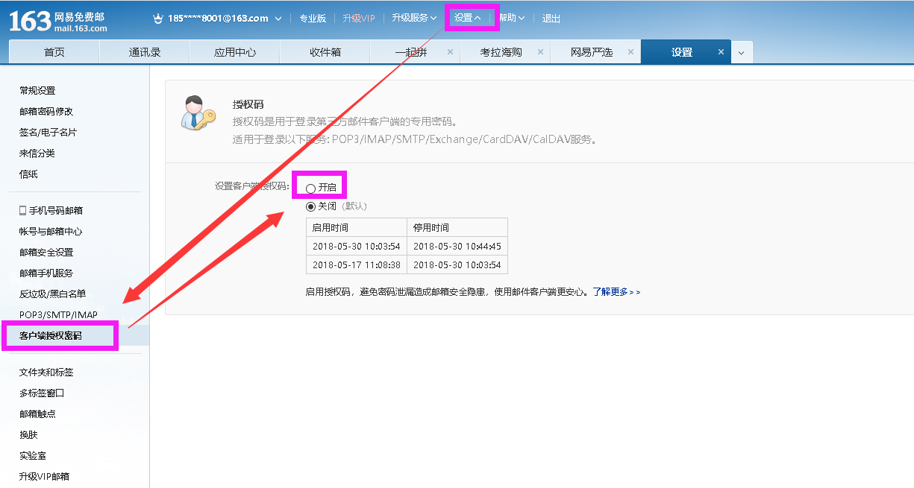
Task: Expand the tab overflow chevron
Action: [x=742, y=53]
